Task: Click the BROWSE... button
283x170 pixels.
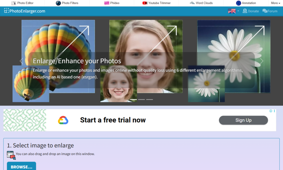Action: point(22,166)
